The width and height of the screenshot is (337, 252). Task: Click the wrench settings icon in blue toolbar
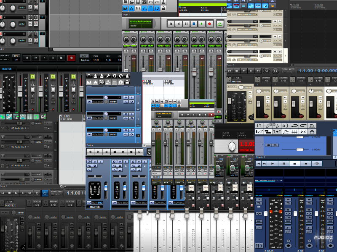[108, 76]
